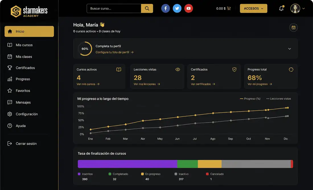Open the notifications bell
Screen dimensions: 313x190
click(281, 8)
